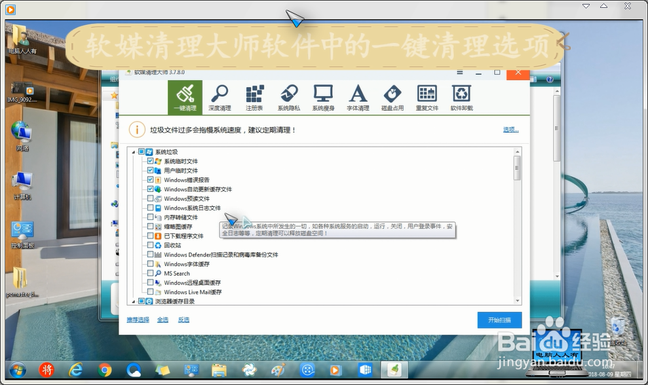Open the 系统瘦身 tab
648x385 pixels.
tap(323, 97)
